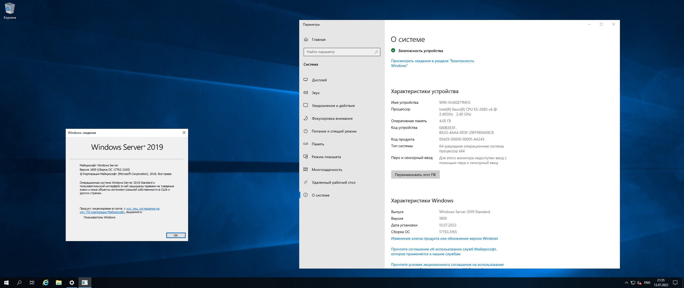Image resolution: width=684 pixels, height=288 pixels.
Task: Open the Recycle Bin (Корзина) desktop icon
Action: [10, 11]
